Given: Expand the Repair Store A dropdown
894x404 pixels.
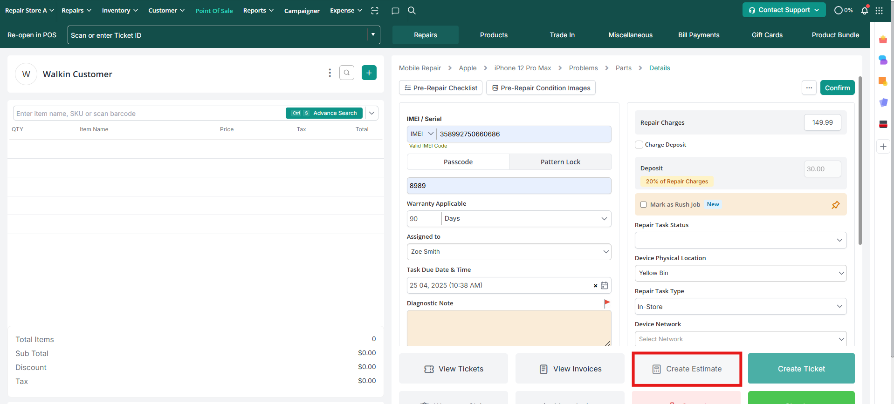Looking at the screenshot, I should point(29,10).
